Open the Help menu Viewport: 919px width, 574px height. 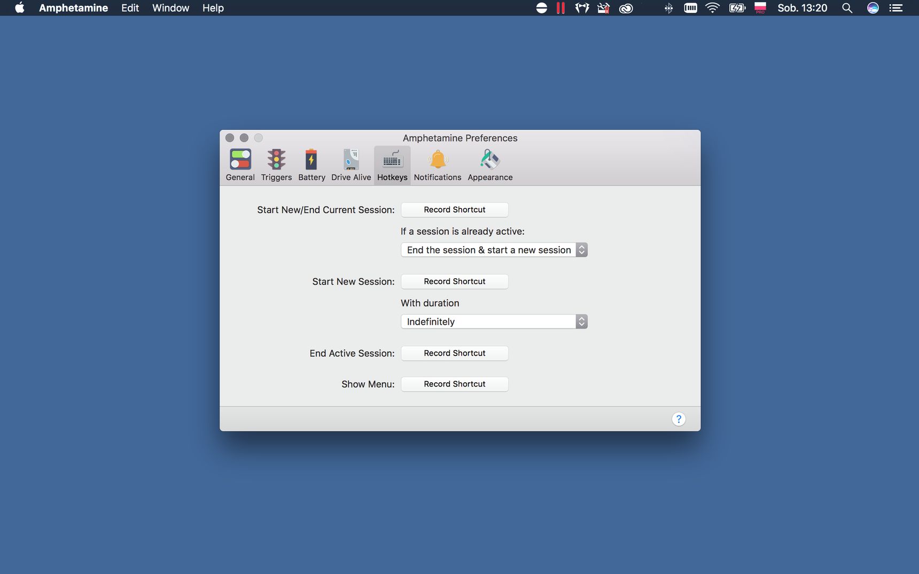213,8
